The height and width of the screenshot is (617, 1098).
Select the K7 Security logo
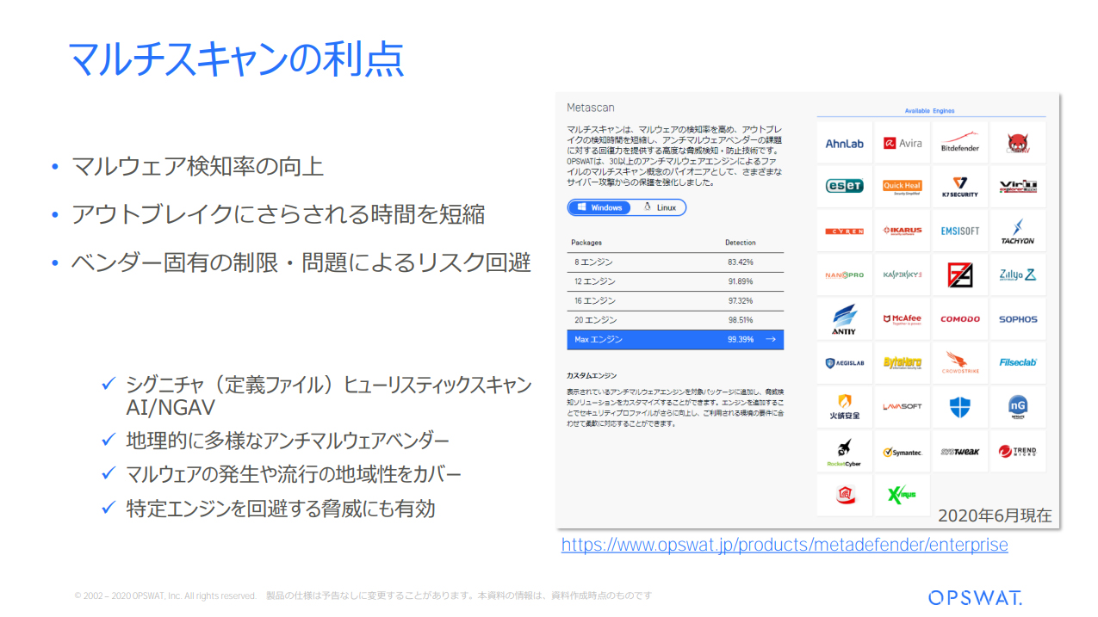coord(959,187)
